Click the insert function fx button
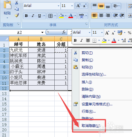Image resolution: width=132 pixels, height=137 pixels. tap(64, 32)
